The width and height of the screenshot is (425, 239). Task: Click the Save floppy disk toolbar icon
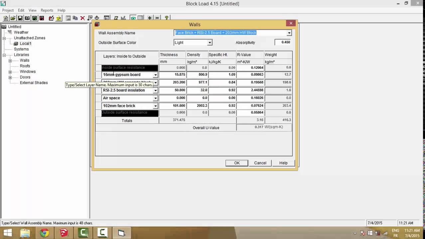pyautogui.click(x=20, y=18)
